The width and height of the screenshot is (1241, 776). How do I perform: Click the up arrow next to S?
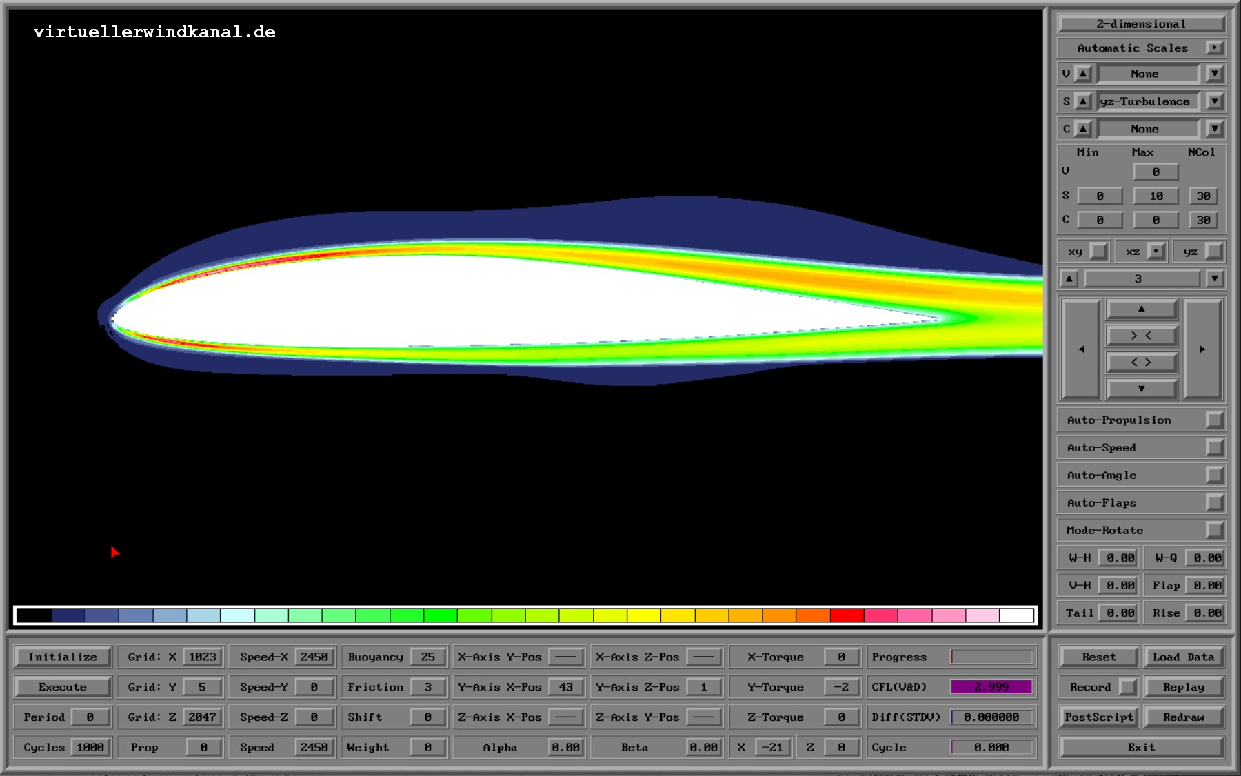pos(1083,101)
